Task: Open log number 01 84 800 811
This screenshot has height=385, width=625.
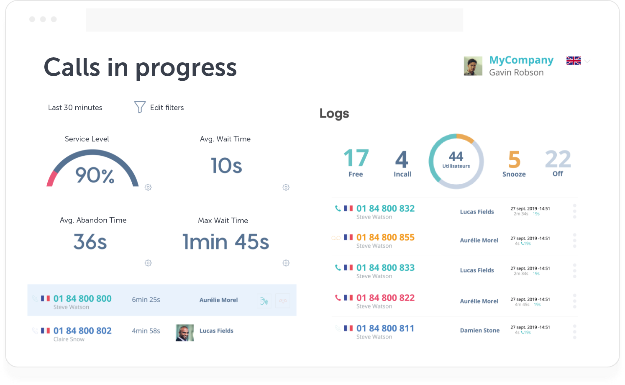Action: (x=385, y=329)
